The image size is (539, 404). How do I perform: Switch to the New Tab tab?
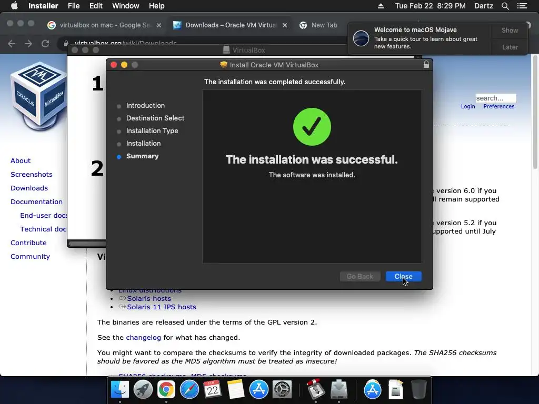320,25
